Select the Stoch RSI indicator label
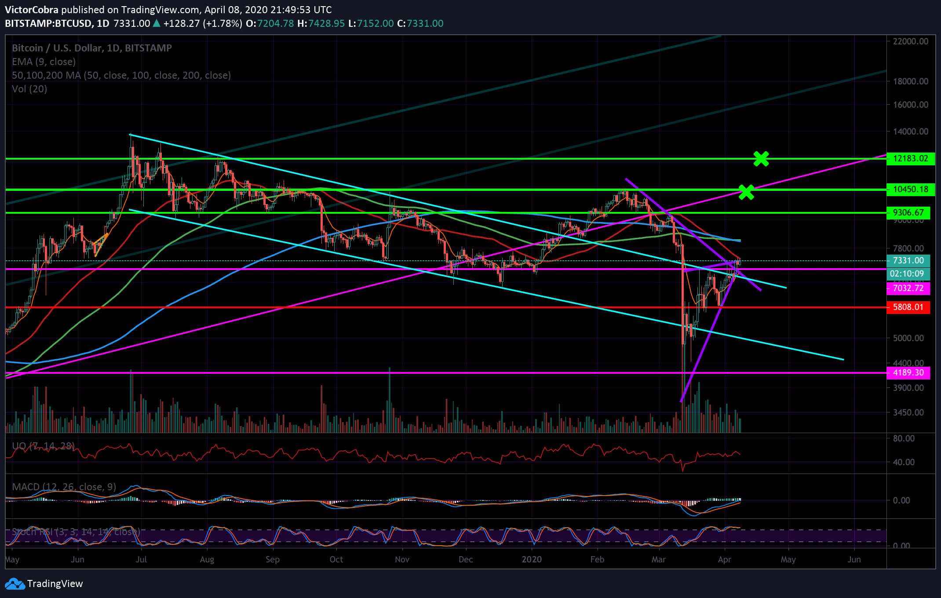This screenshot has height=598, width=941. (x=76, y=532)
